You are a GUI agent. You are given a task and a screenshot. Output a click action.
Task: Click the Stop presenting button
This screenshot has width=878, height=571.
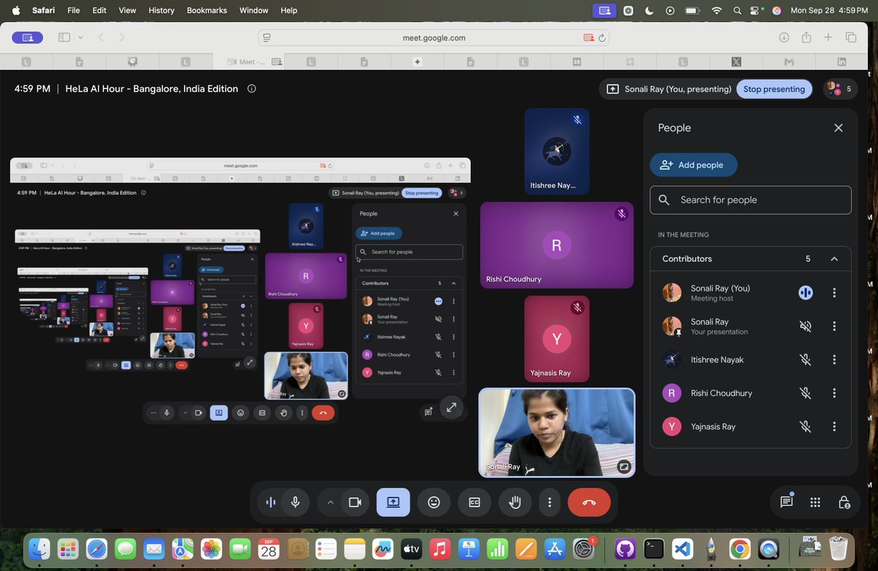point(774,89)
